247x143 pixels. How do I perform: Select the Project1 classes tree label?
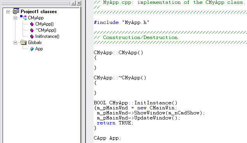pos(39,12)
